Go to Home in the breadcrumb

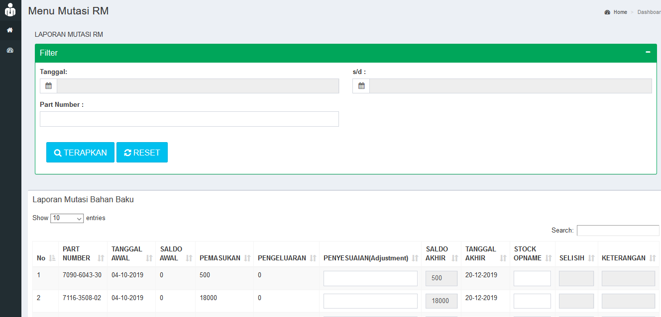click(x=620, y=12)
